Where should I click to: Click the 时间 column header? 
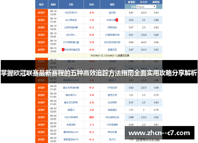point(53,4)
